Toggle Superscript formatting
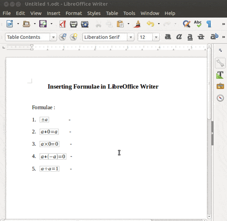The image size is (227, 221). coord(214,37)
